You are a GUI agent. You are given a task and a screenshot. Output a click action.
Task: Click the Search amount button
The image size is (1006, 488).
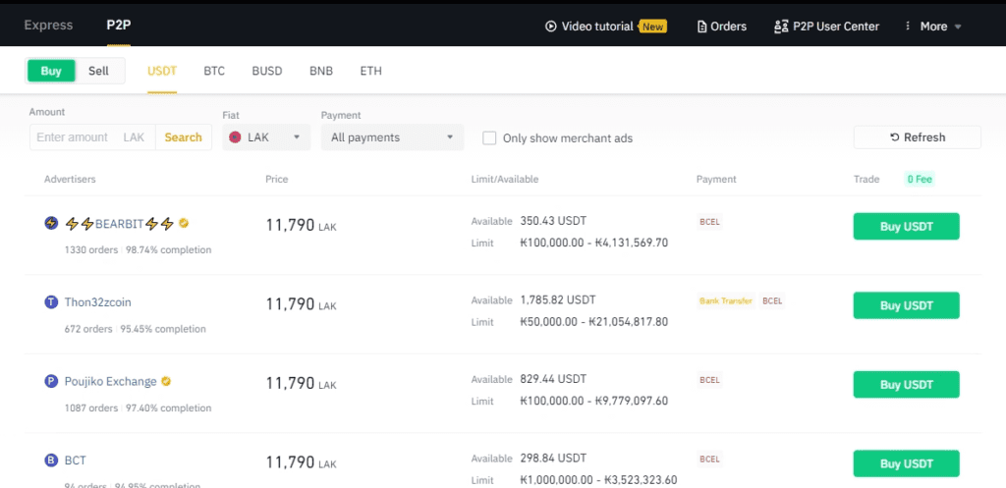pos(184,137)
